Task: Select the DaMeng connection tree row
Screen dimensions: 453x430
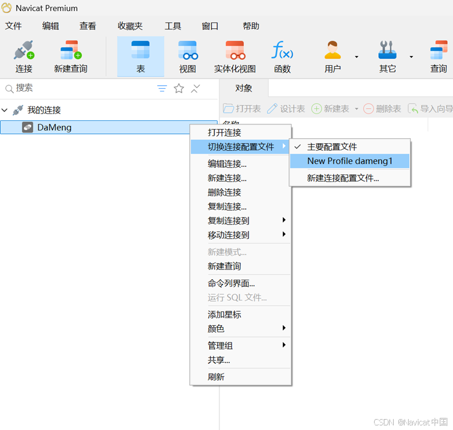Action: [108, 127]
